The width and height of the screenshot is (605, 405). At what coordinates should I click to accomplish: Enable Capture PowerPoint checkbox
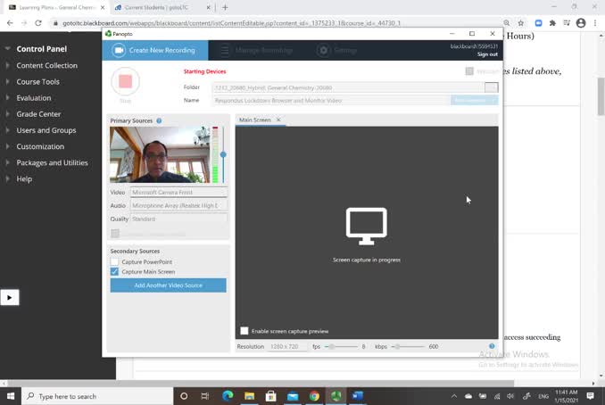pyautogui.click(x=115, y=261)
